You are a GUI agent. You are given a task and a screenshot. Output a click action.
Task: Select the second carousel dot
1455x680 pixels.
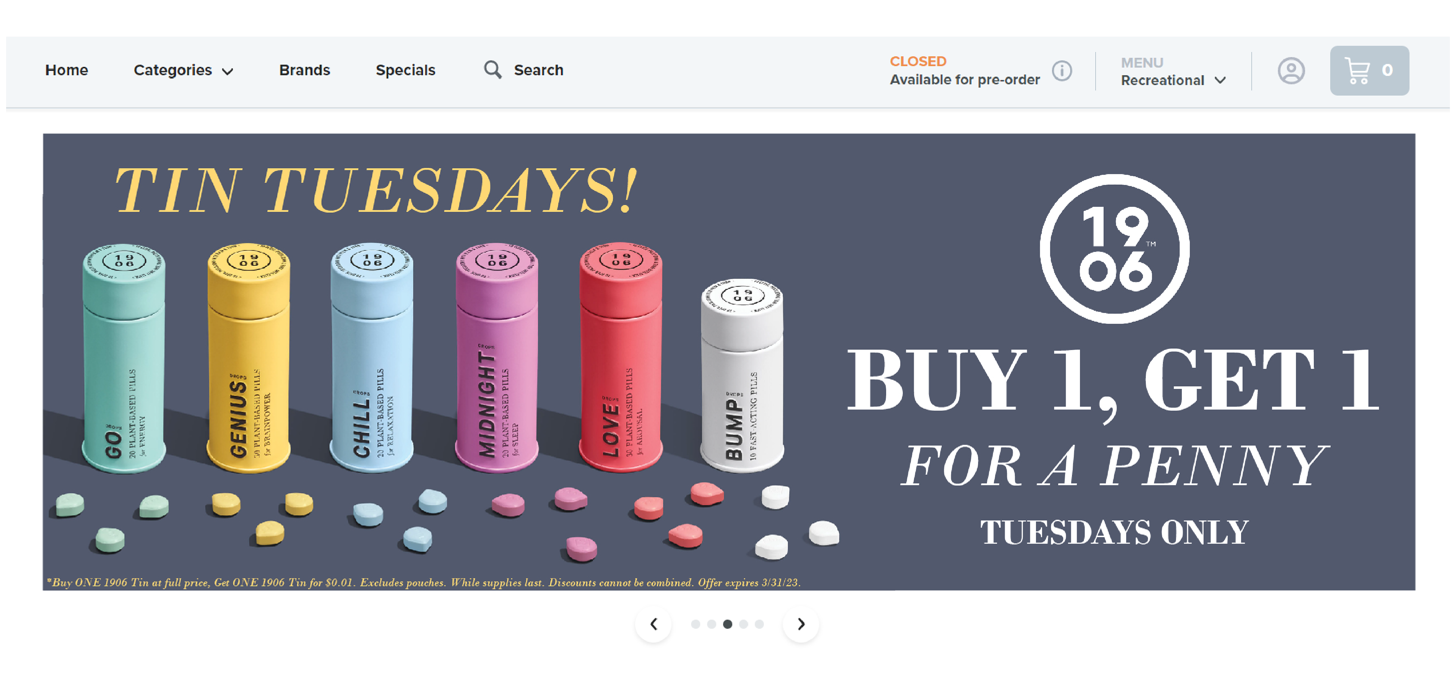[x=712, y=624]
